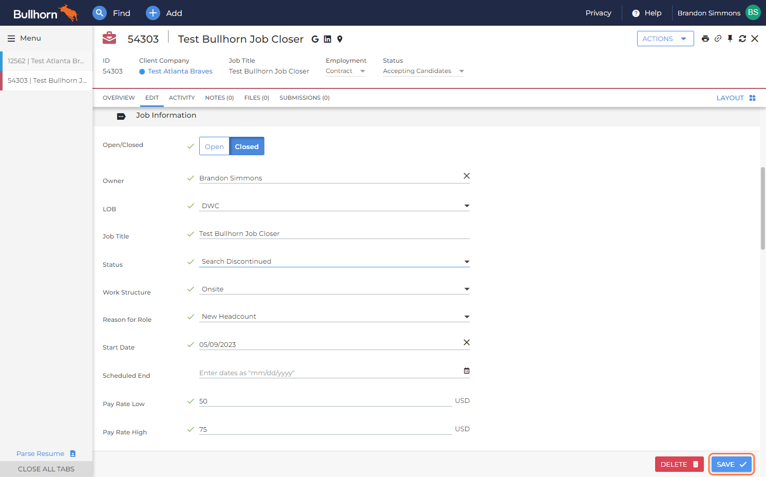Click the Bullhorn logo
Image resolution: width=766 pixels, height=477 pixels.
point(45,13)
